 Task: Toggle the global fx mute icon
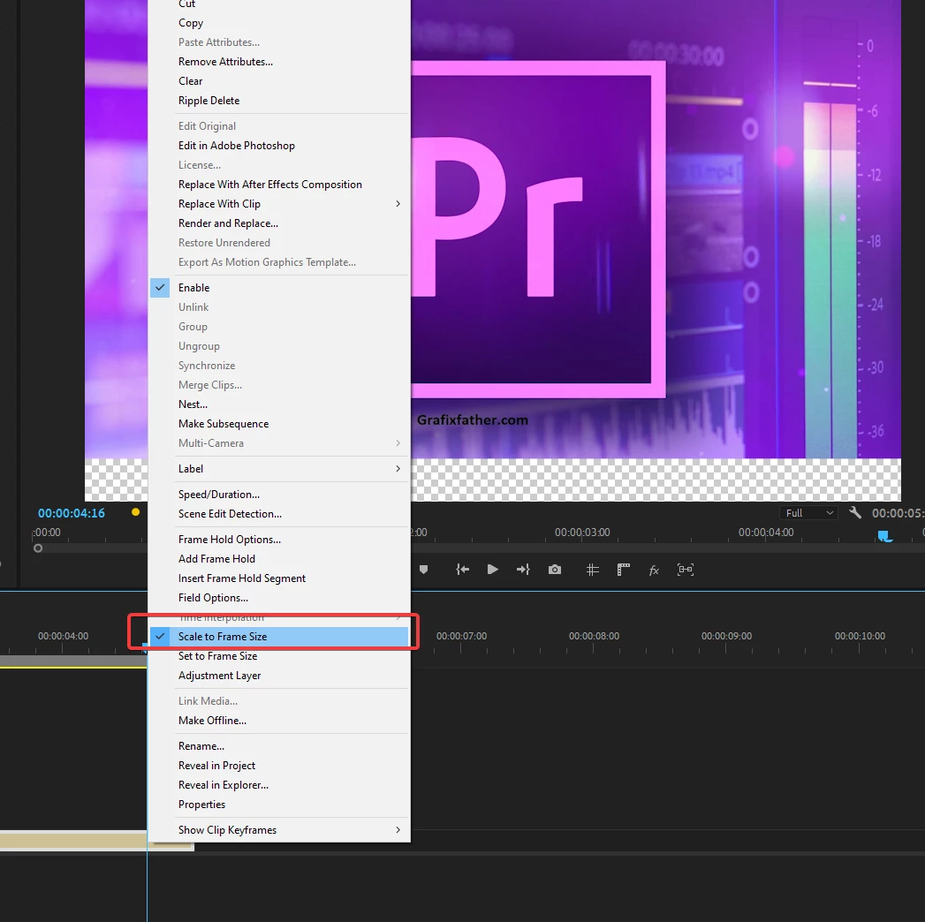(654, 570)
